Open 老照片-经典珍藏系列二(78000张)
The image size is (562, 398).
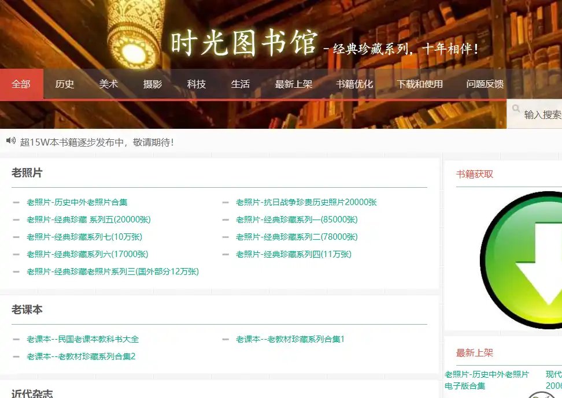pyautogui.click(x=297, y=237)
